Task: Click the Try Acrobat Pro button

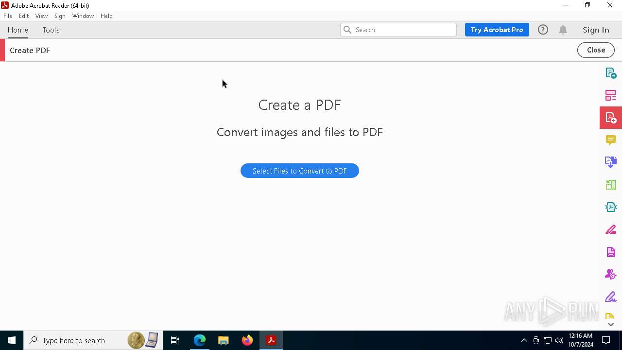Action: click(497, 30)
